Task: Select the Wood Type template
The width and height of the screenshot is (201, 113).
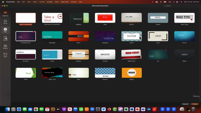Action: (184, 18)
